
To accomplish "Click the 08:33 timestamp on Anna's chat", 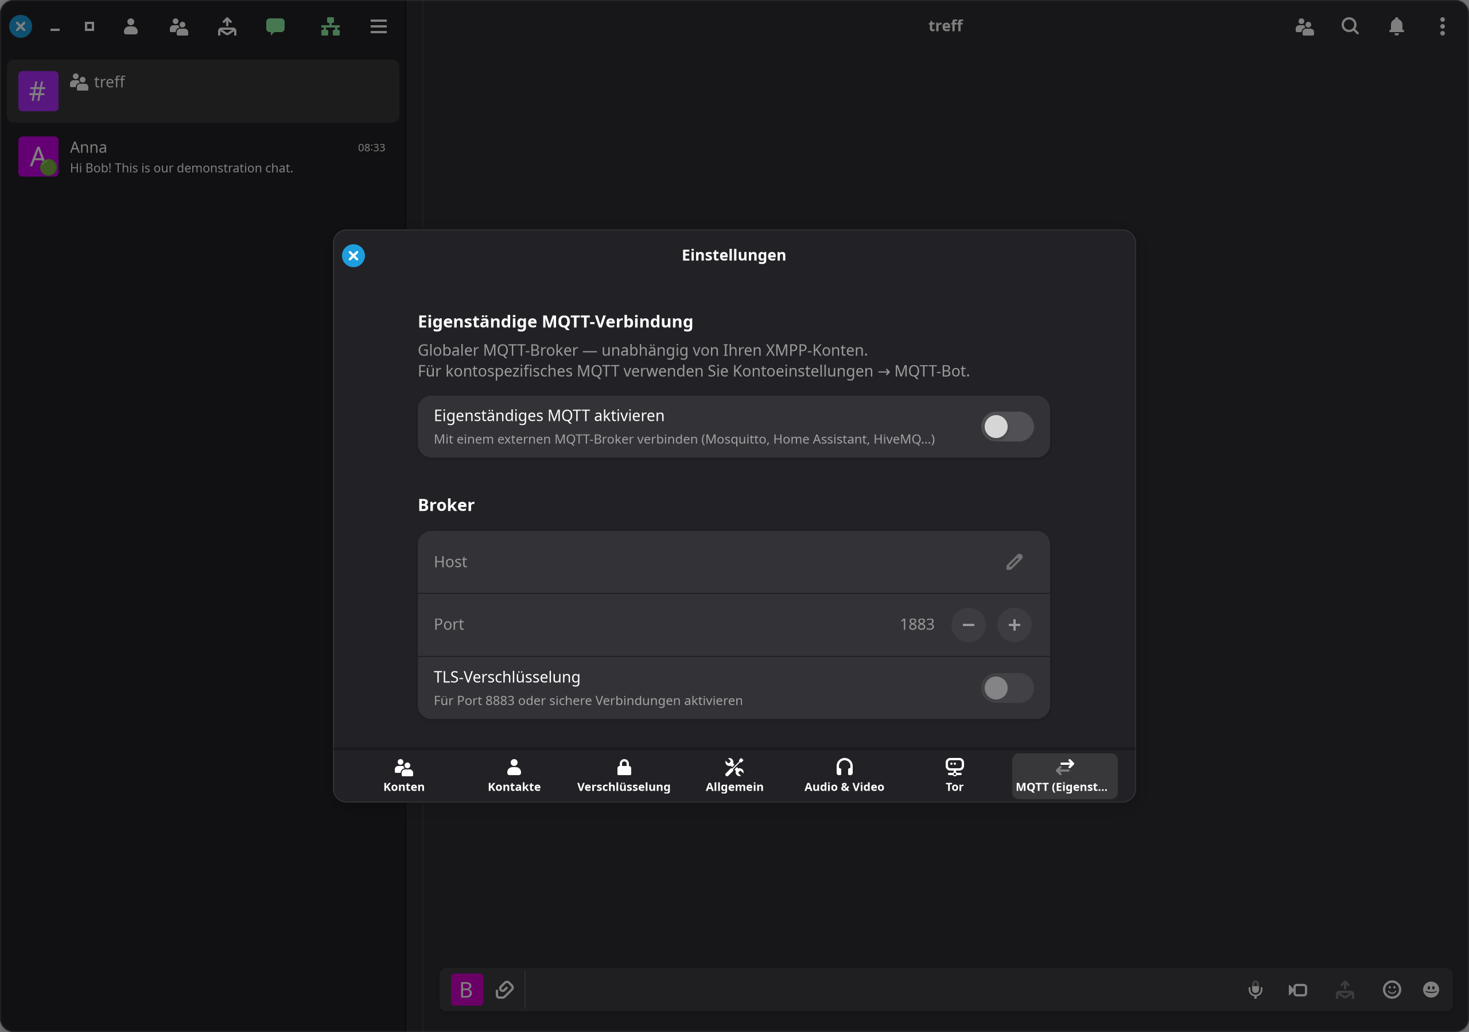I will coord(371,148).
